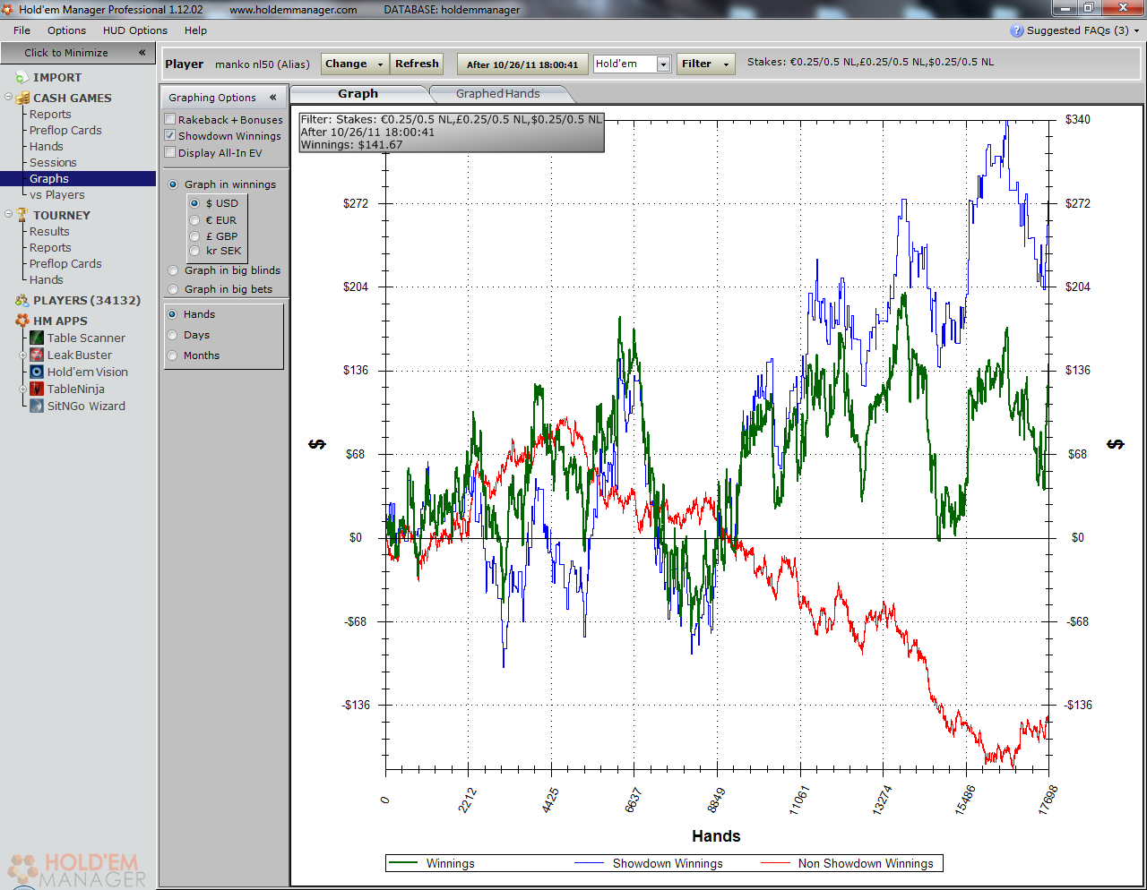The image size is (1147, 890).
Task: Choose Months x-axis radio button
Action: click(x=172, y=355)
